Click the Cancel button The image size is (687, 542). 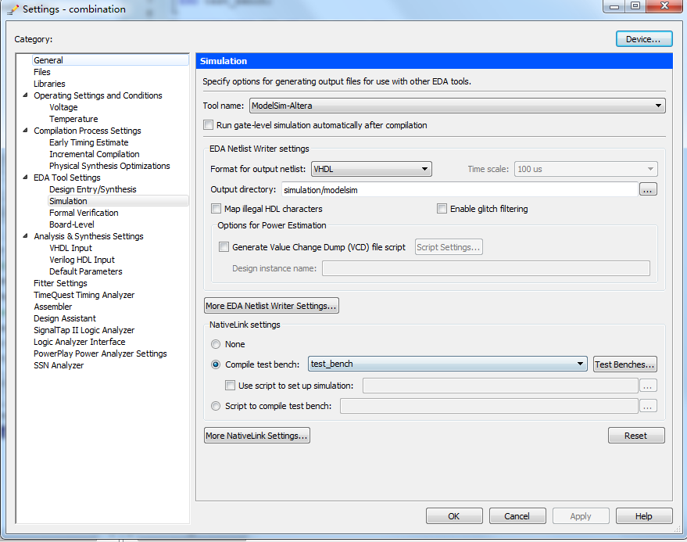517,516
